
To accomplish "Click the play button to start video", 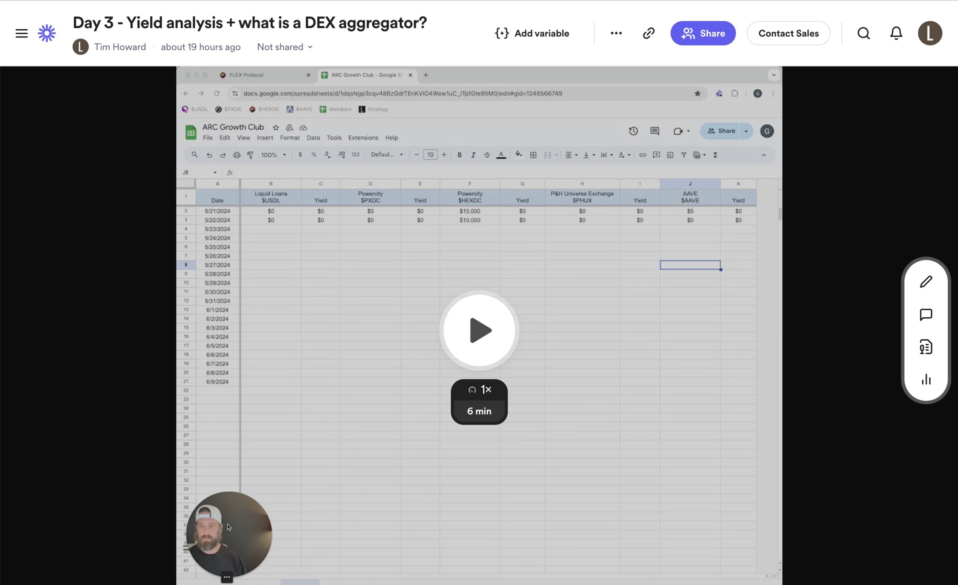I will 479,330.
